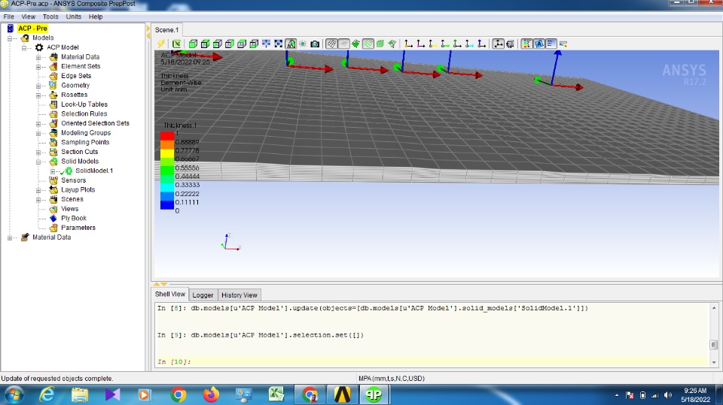Click the camera snapshot icon

click(315, 44)
